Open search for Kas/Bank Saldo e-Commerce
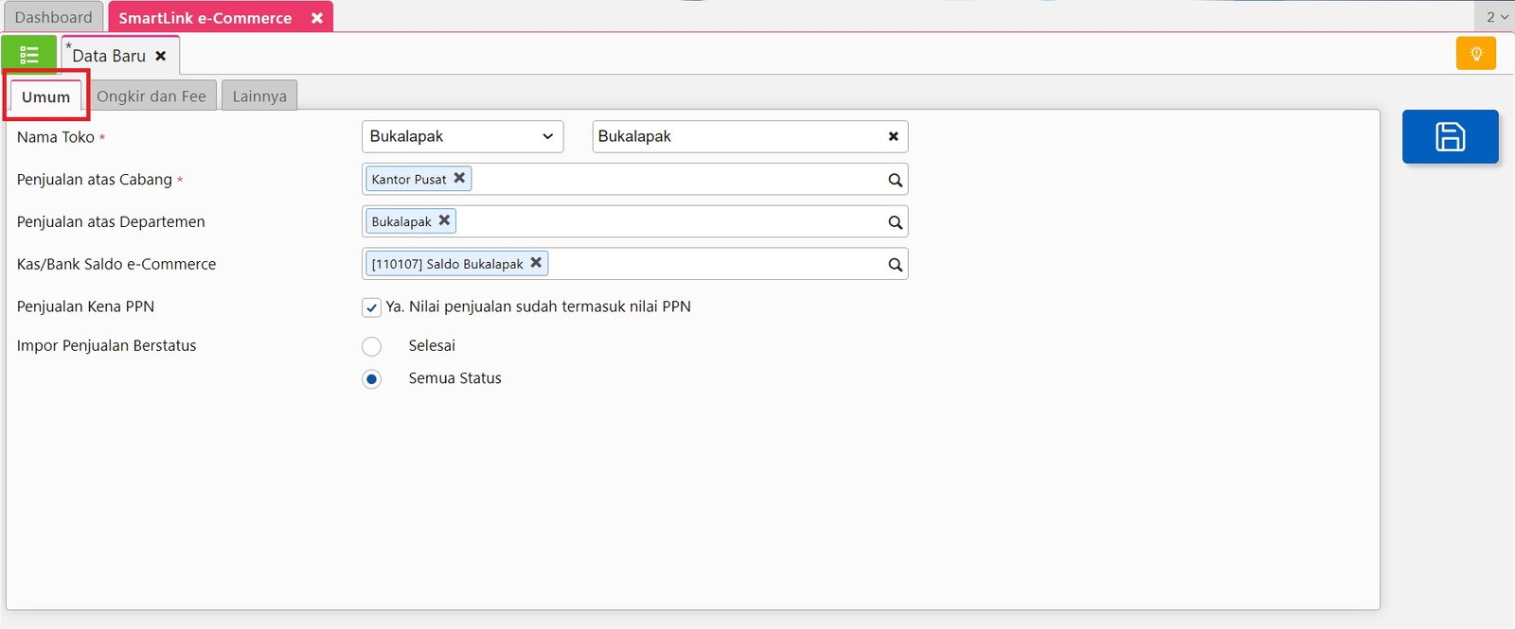The image size is (1515, 629). click(x=895, y=265)
